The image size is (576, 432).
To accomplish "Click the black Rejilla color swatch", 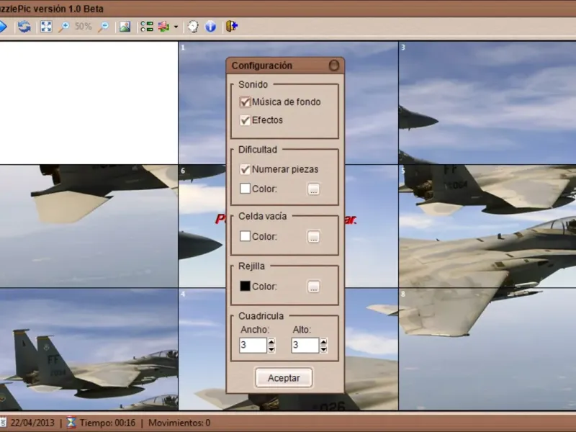I will [245, 286].
